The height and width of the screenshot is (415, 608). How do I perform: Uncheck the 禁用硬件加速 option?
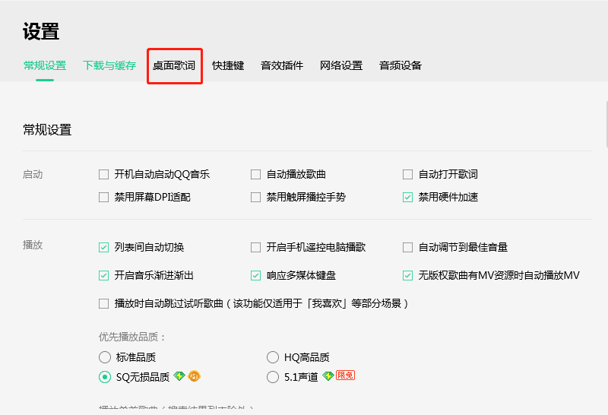click(408, 197)
